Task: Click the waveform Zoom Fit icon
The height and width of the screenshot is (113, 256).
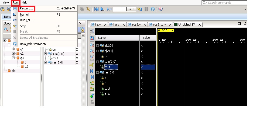Action: [x=92, y=57]
